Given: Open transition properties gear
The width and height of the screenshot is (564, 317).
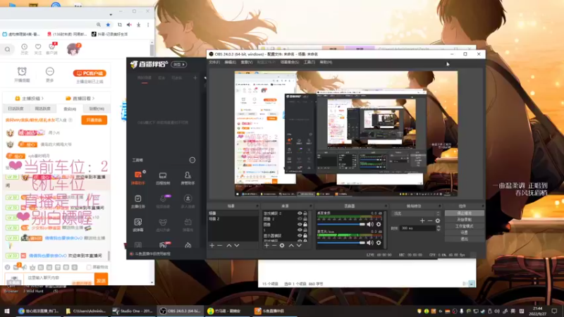Looking at the screenshot, I should 438,220.
